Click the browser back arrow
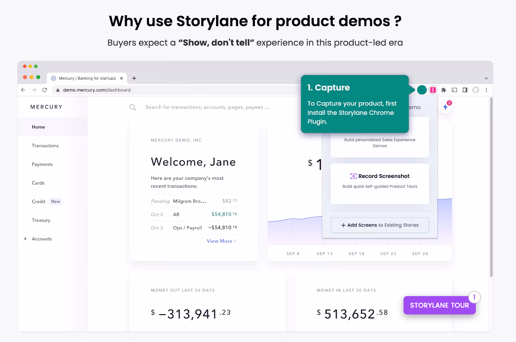The width and height of the screenshot is (516, 342). click(23, 90)
